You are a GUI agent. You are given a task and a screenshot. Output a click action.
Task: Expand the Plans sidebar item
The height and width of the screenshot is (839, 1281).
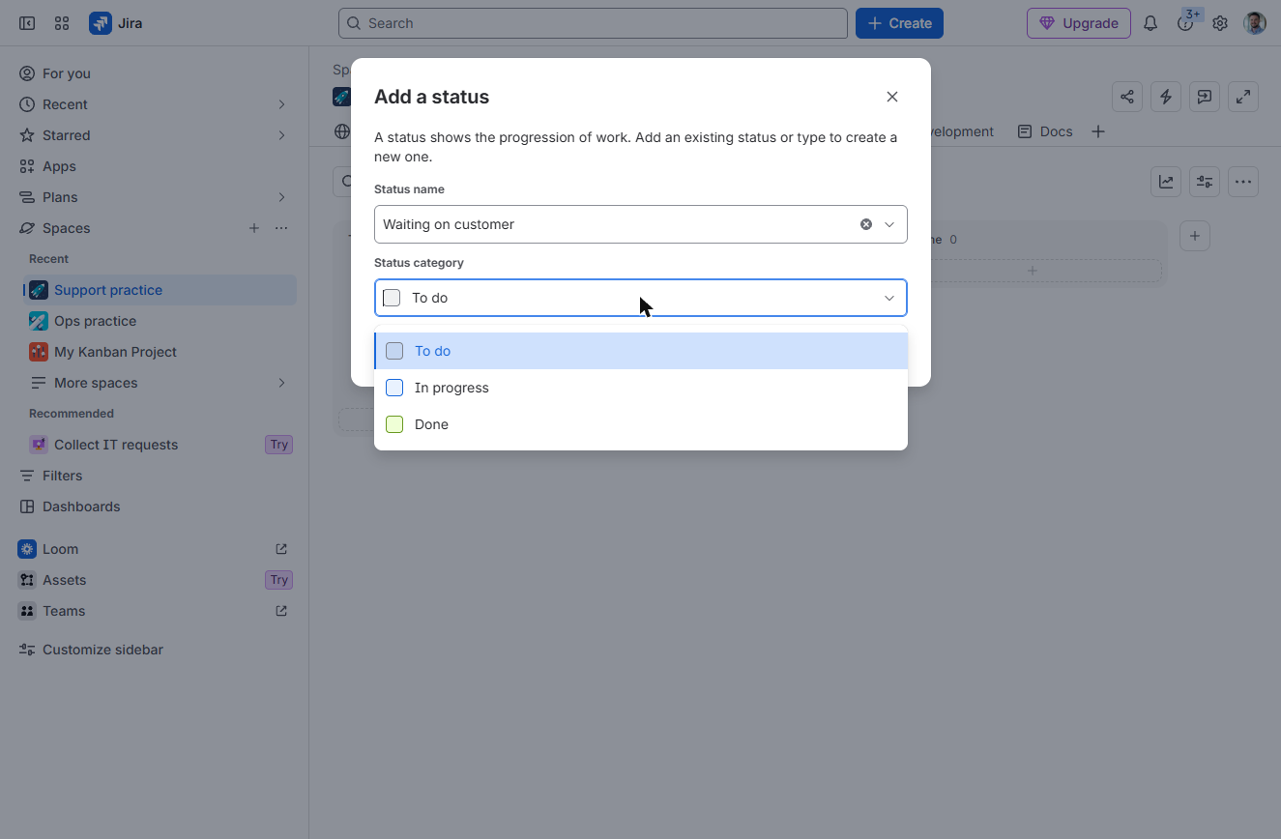[x=282, y=197]
